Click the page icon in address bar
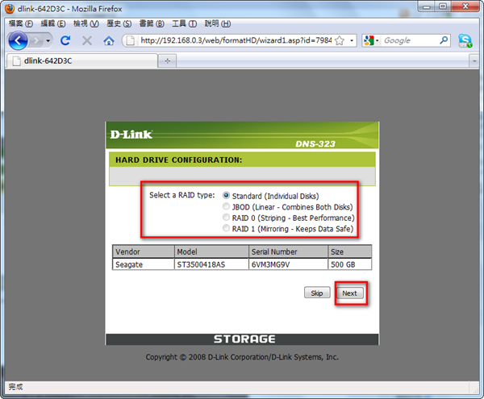The image size is (484, 399). (x=130, y=40)
